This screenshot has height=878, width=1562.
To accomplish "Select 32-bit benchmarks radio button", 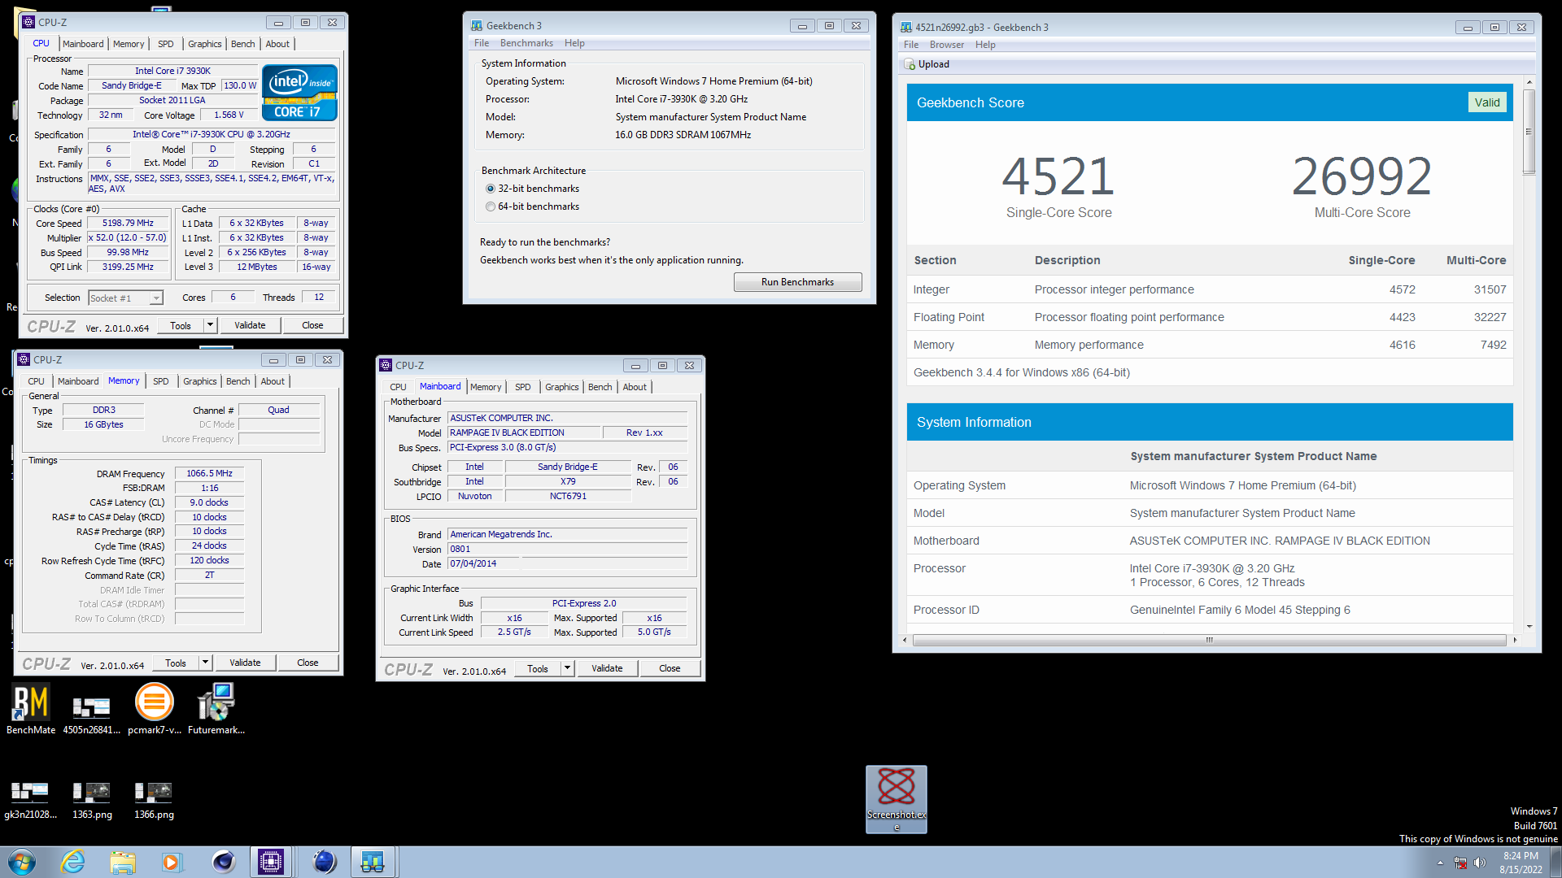I will [x=491, y=189].
